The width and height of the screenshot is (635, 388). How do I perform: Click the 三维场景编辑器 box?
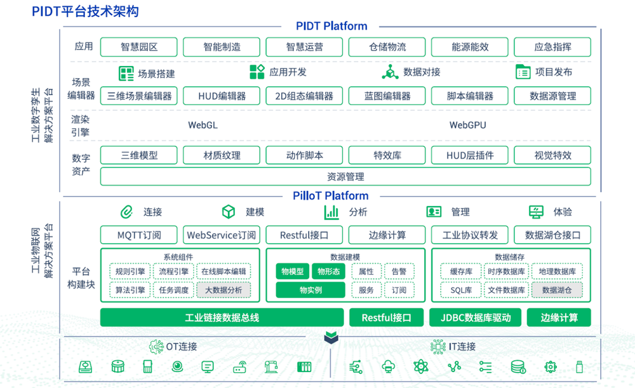pos(139,96)
